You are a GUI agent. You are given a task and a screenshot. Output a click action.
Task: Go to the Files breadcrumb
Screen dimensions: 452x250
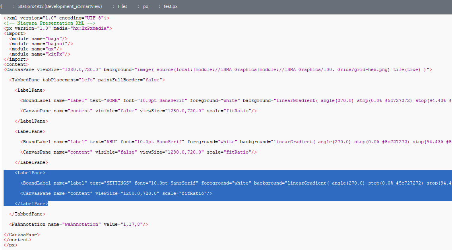(x=122, y=6)
